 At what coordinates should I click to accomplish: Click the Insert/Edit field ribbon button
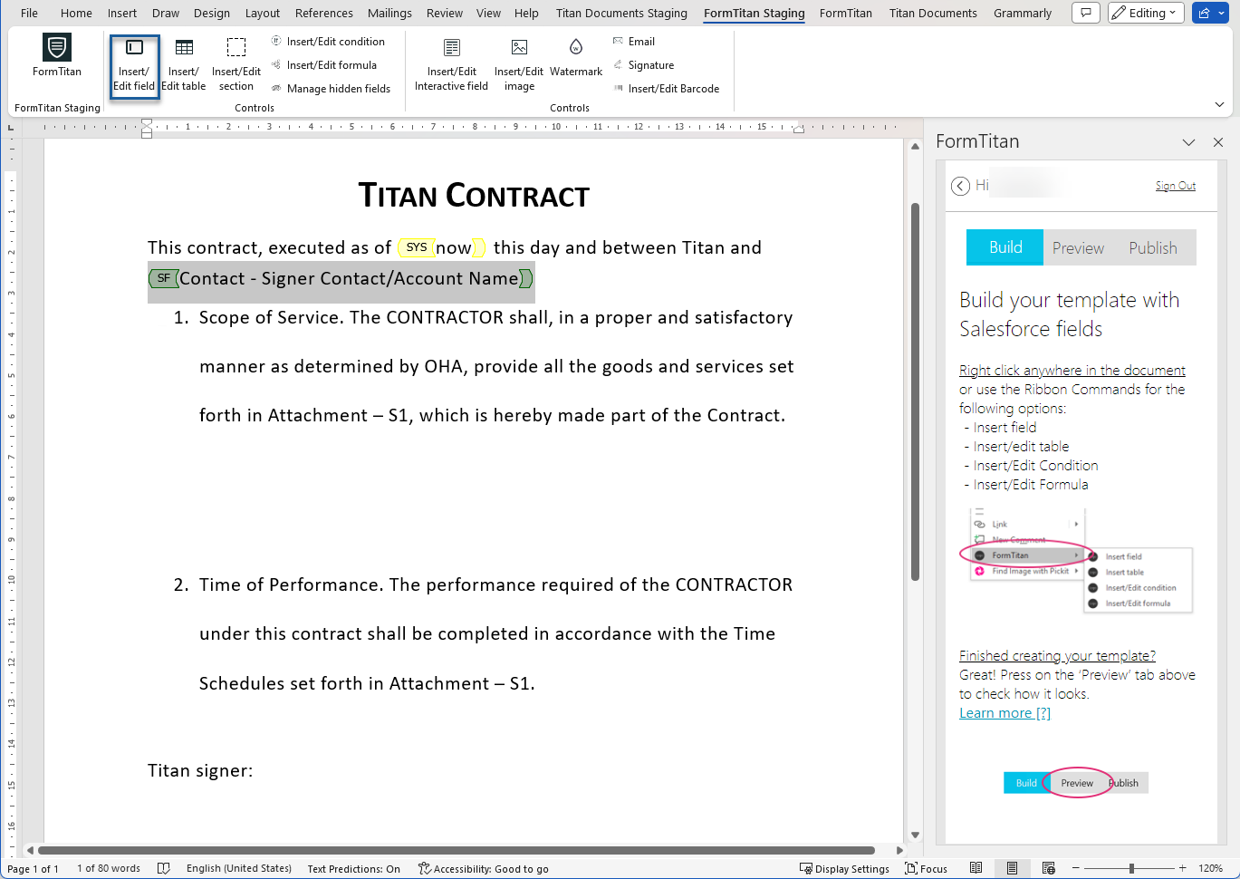click(134, 66)
